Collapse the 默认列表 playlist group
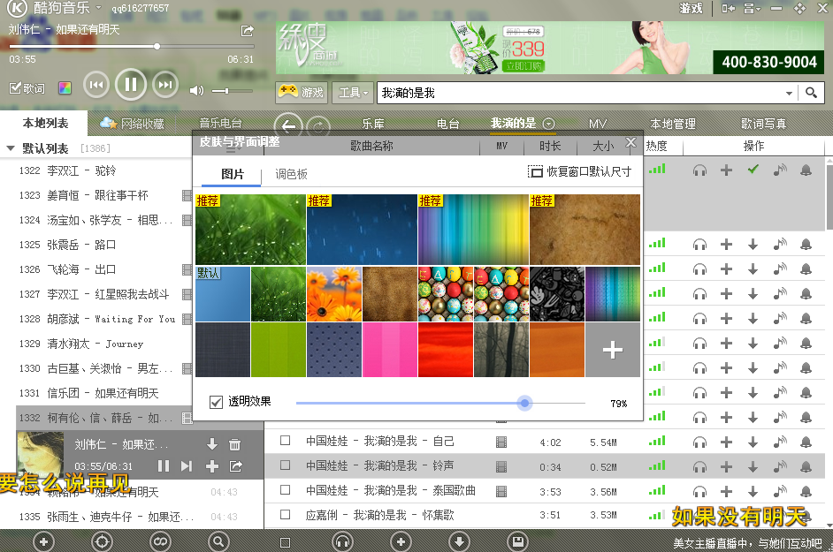 pos(11,148)
